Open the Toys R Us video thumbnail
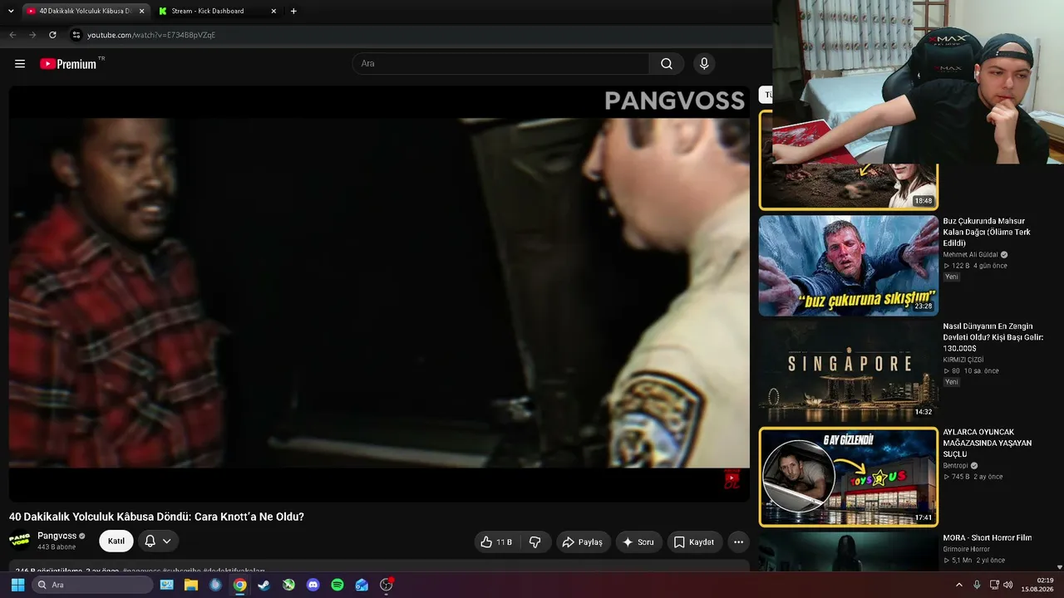Image resolution: width=1064 pixels, height=598 pixels. point(848,477)
